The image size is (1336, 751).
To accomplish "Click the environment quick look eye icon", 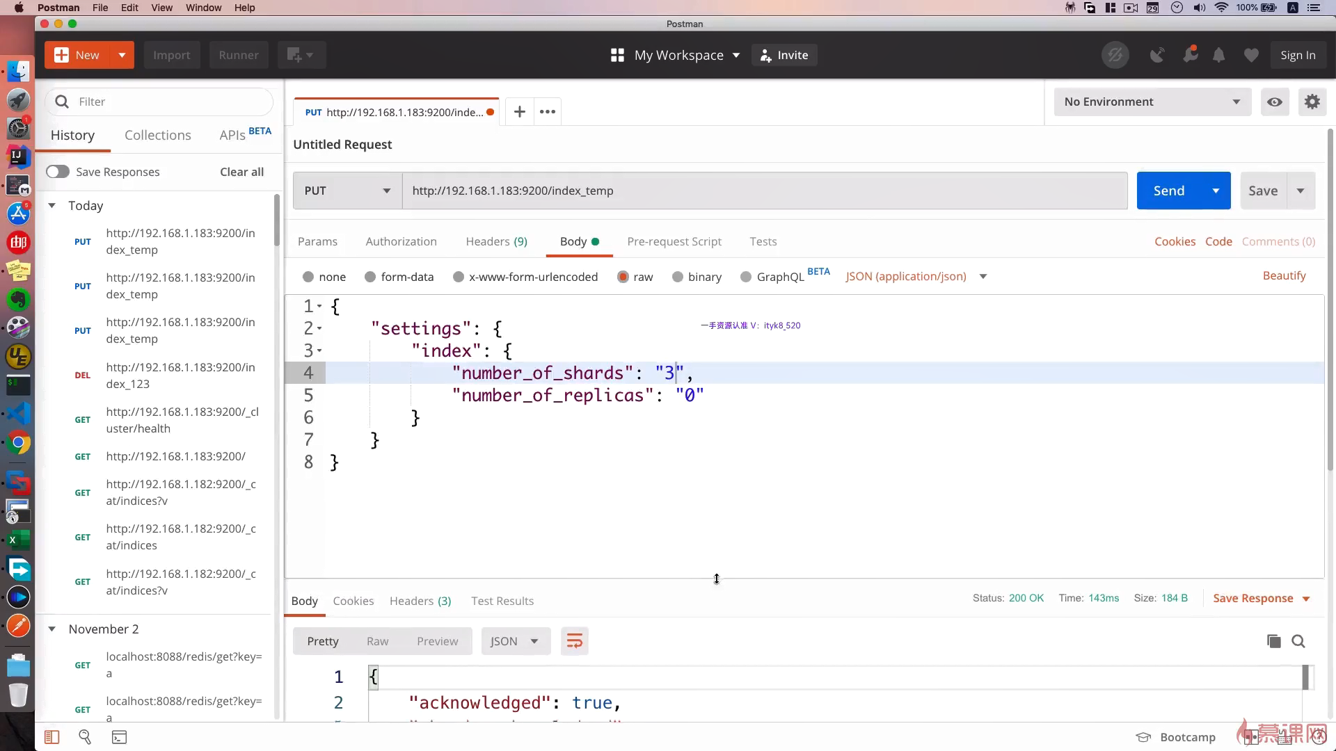I will (x=1274, y=102).
